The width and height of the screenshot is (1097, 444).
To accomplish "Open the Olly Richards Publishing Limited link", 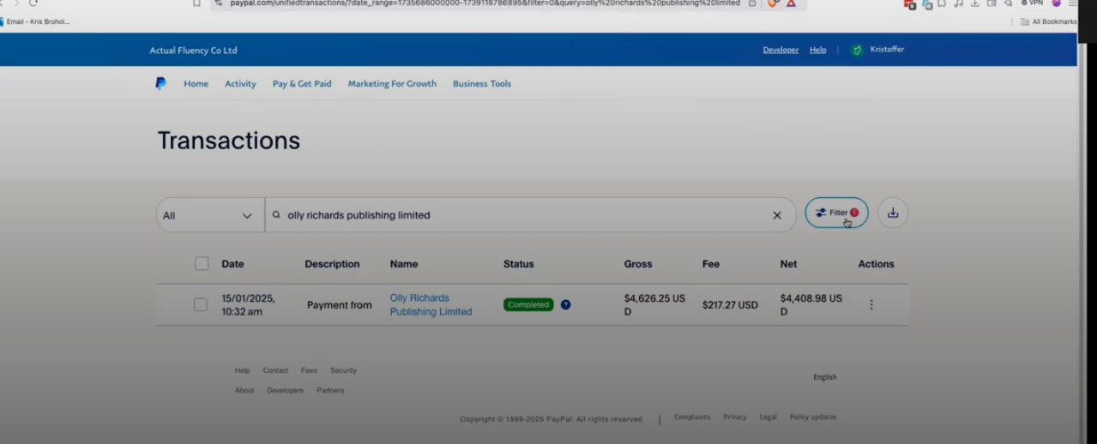I will pos(431,305).
